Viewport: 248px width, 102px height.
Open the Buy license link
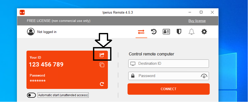coord(197,21)
